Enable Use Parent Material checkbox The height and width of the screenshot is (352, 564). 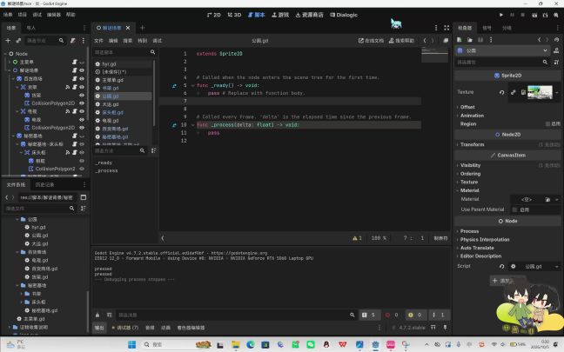coord(514,209)
